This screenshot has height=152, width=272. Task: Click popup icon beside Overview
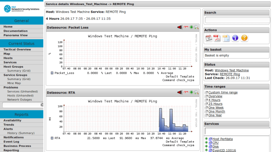[206, 96]
